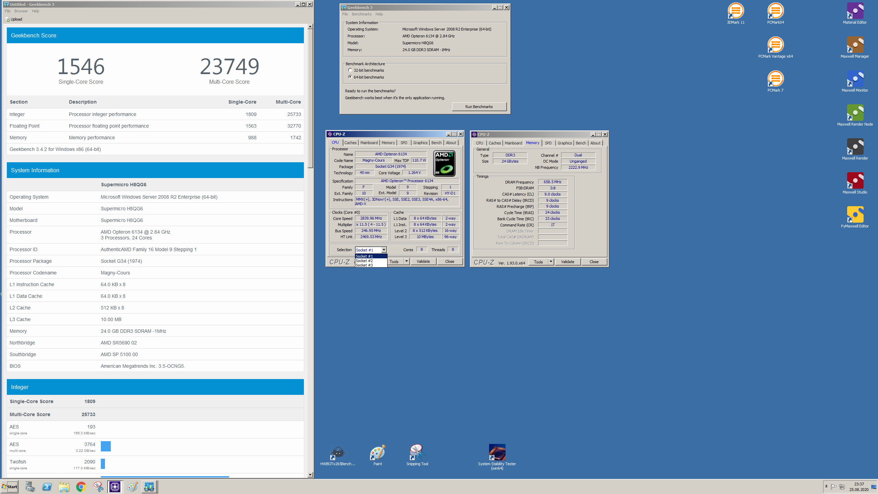Click the Single-Core Score 1546

81,67
